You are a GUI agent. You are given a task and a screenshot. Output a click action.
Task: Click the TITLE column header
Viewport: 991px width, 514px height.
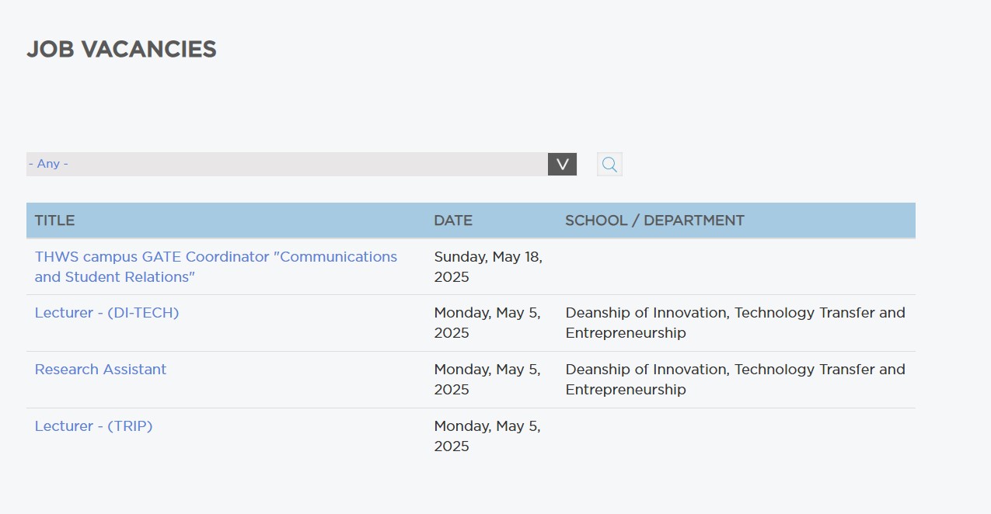tap(54, 221)
